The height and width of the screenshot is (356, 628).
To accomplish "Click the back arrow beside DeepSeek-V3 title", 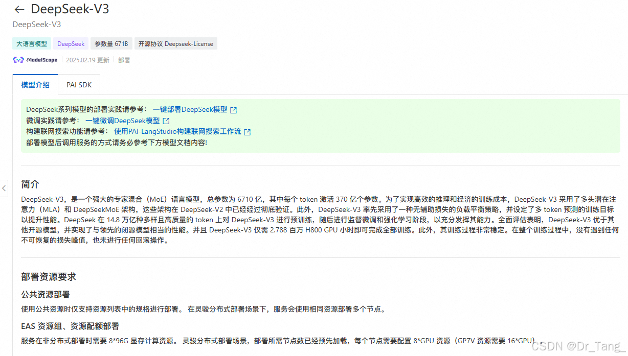I will 19,9.
